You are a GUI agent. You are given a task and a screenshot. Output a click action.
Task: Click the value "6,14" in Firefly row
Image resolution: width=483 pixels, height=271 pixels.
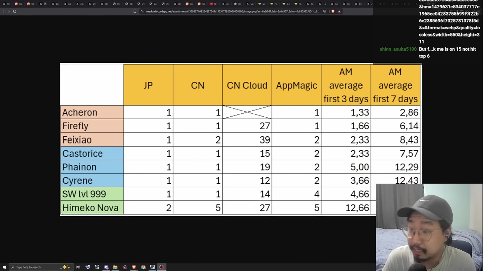409,126
